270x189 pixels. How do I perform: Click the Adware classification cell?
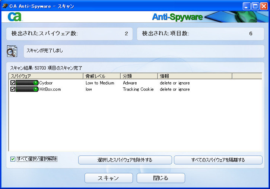click(130, 83)
